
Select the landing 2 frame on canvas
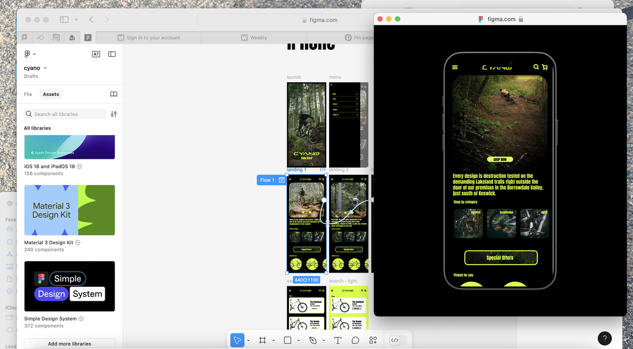tap(348, 224)
